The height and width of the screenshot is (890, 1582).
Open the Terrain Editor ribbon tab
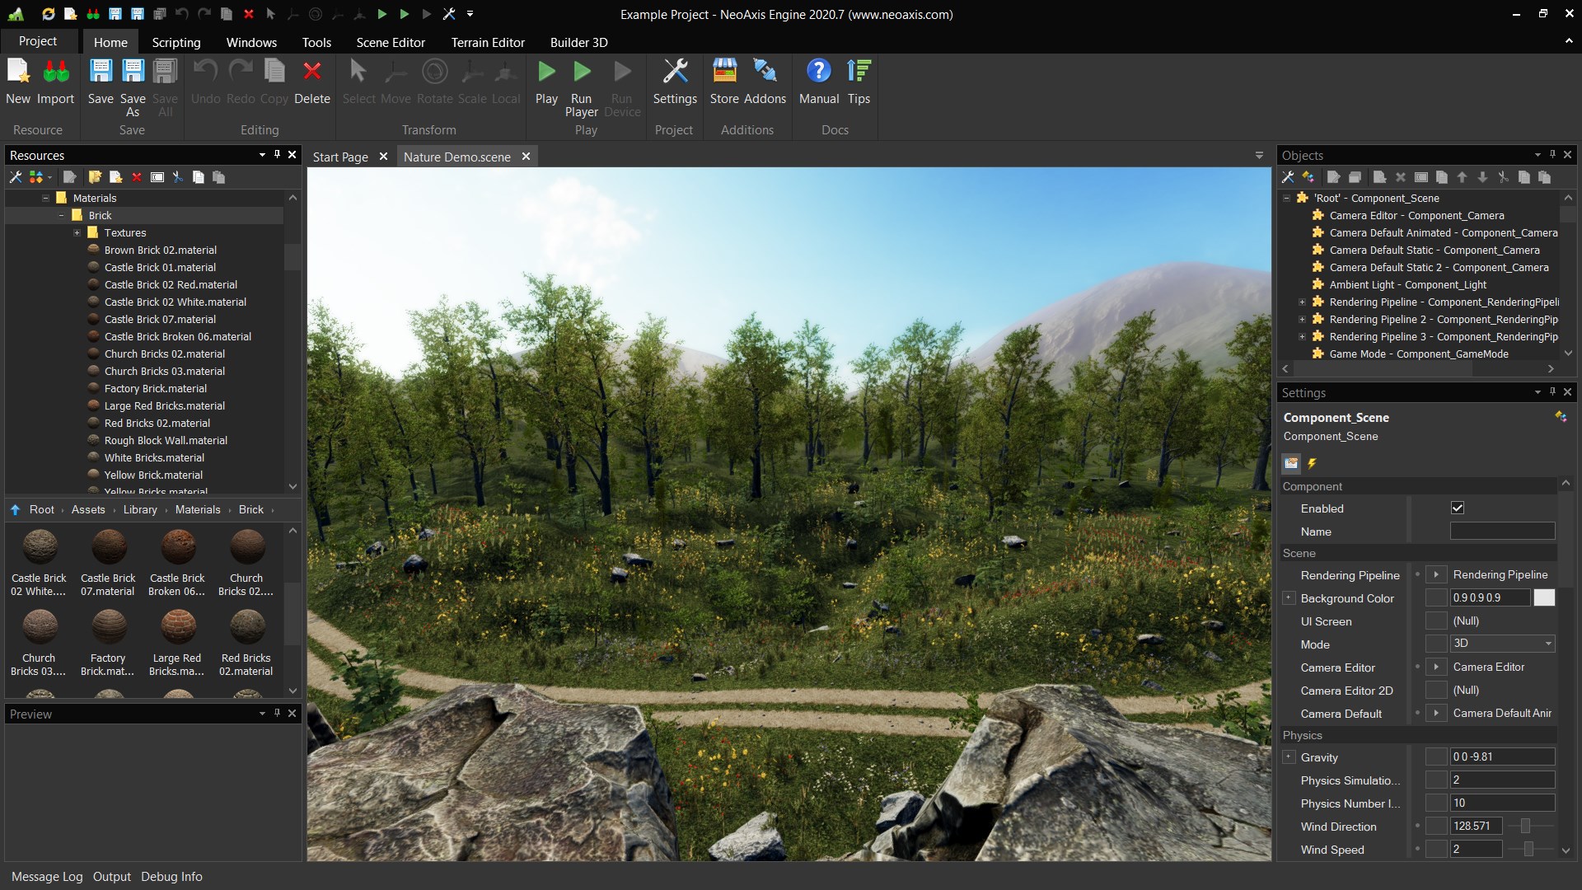[487, 42]
